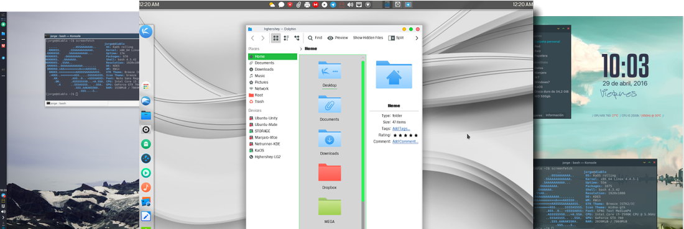684x229 pixels.
Task: Switch Dolphin to Icons view mode
Action: pyautogui.click(x=275, y=38)
